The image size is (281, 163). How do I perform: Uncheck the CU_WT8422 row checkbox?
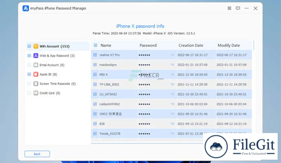click(x=95, y=94)
